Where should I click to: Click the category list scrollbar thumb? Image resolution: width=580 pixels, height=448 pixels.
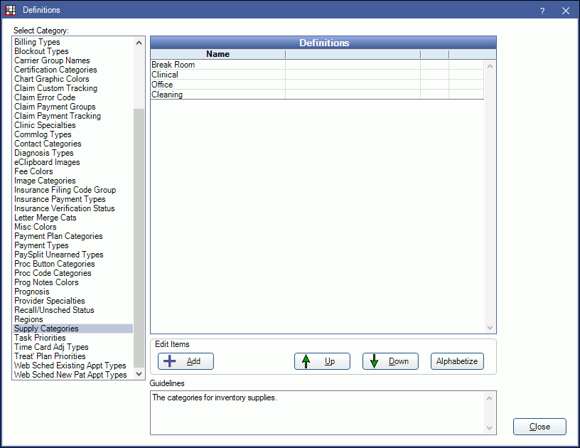click(x=139, y=238)
